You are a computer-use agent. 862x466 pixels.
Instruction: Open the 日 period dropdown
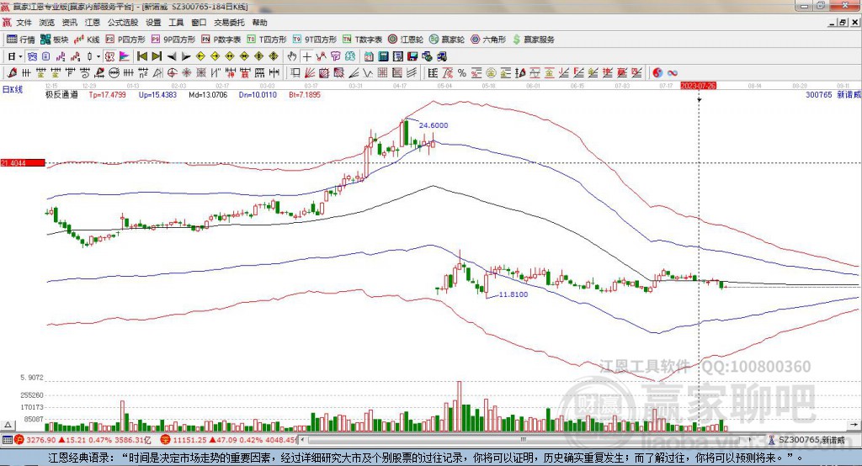coord(14,56)
